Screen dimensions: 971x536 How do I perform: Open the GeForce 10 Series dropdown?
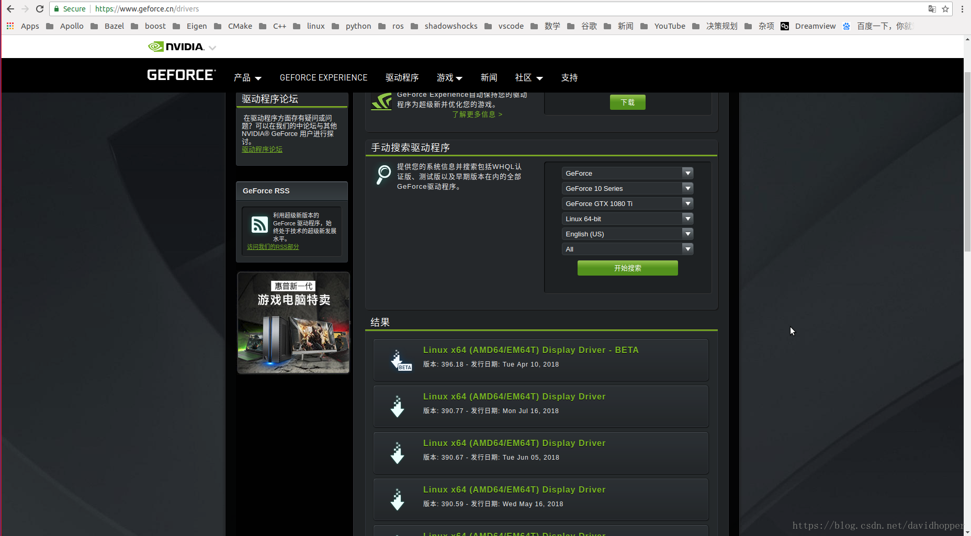[627, 188]
